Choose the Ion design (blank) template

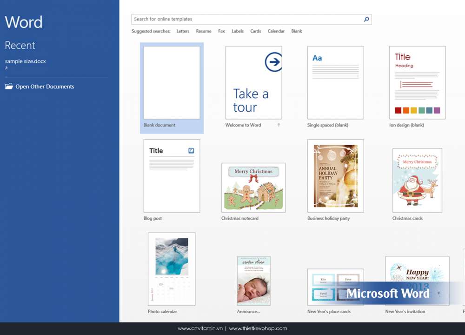[x=417, y=83]
